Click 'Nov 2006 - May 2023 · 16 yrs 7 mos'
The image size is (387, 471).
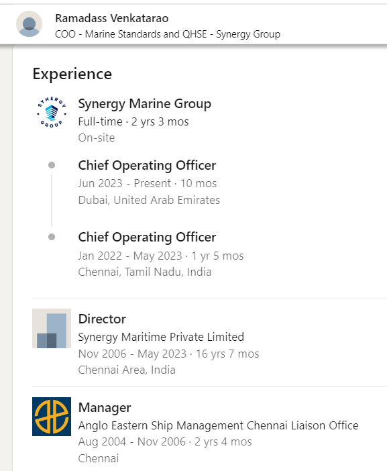(x=168, y=354)
